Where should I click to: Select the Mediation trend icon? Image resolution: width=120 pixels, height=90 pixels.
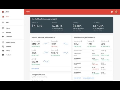tap(3, 32)
